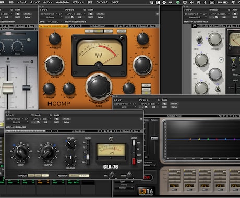Click the Waves logo in H-Comp toolbar

[41, 26]
